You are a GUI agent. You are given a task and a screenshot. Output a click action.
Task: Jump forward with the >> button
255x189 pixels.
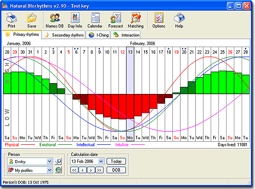[99, 170]
